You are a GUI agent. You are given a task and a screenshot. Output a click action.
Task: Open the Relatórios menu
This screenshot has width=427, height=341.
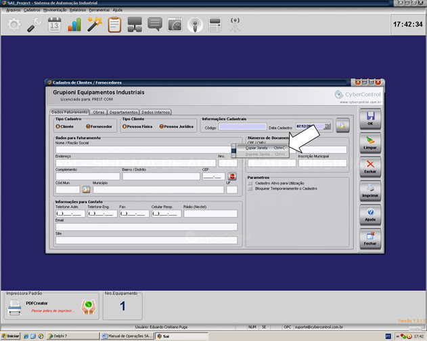77,10
